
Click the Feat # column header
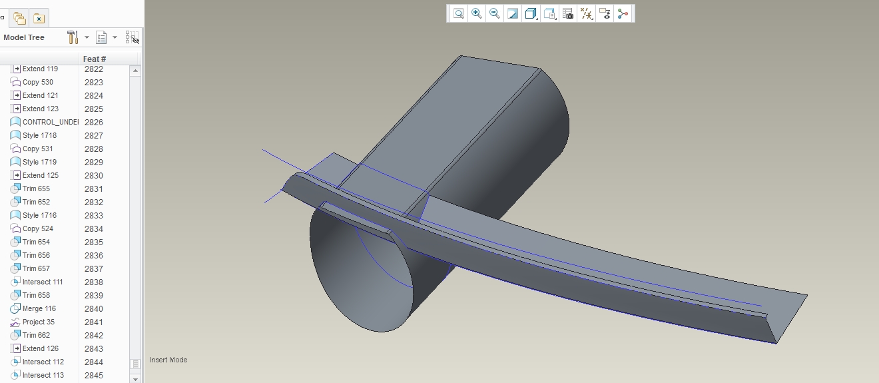(x=95, y=59)
